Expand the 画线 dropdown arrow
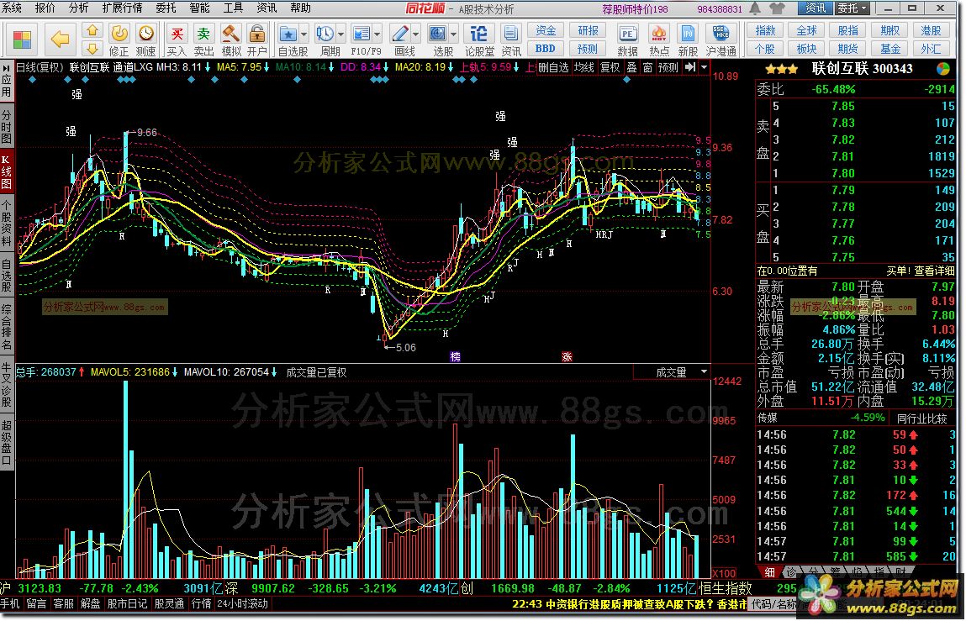Screen dimensions: 966x621 pyautogui.click(x=416, y=34)
